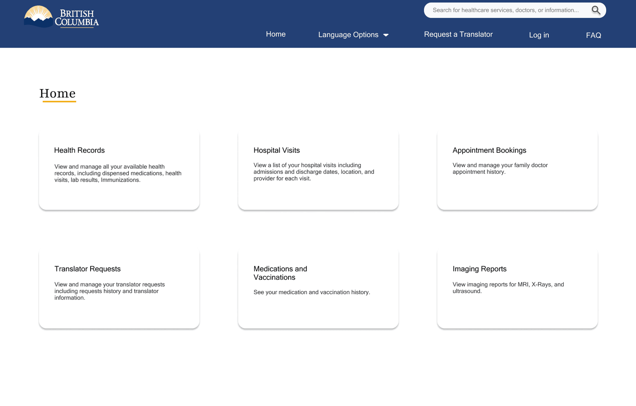Open the Medications and Vaccinations card title
Image resolution: width=636 pixels, height=406 pixels.
click(280, 273)
